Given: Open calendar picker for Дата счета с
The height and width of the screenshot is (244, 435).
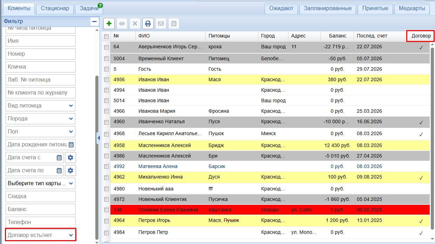Looking at the screenshot, I should pyautogui.click(x=59, y=158).
